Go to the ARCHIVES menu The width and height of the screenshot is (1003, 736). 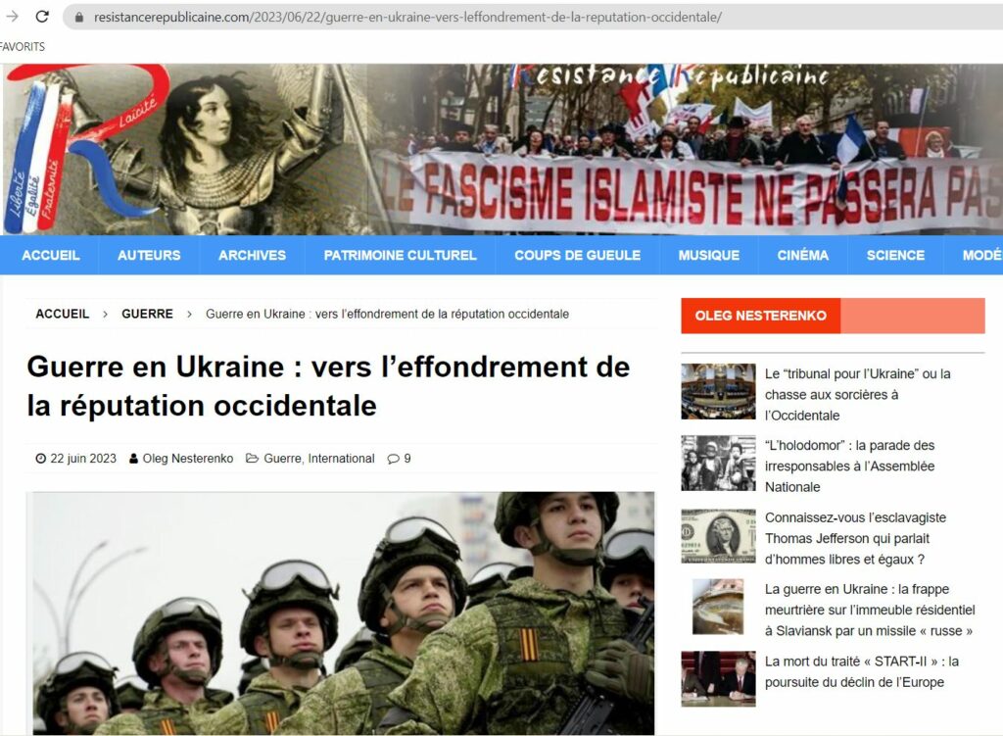252,256
